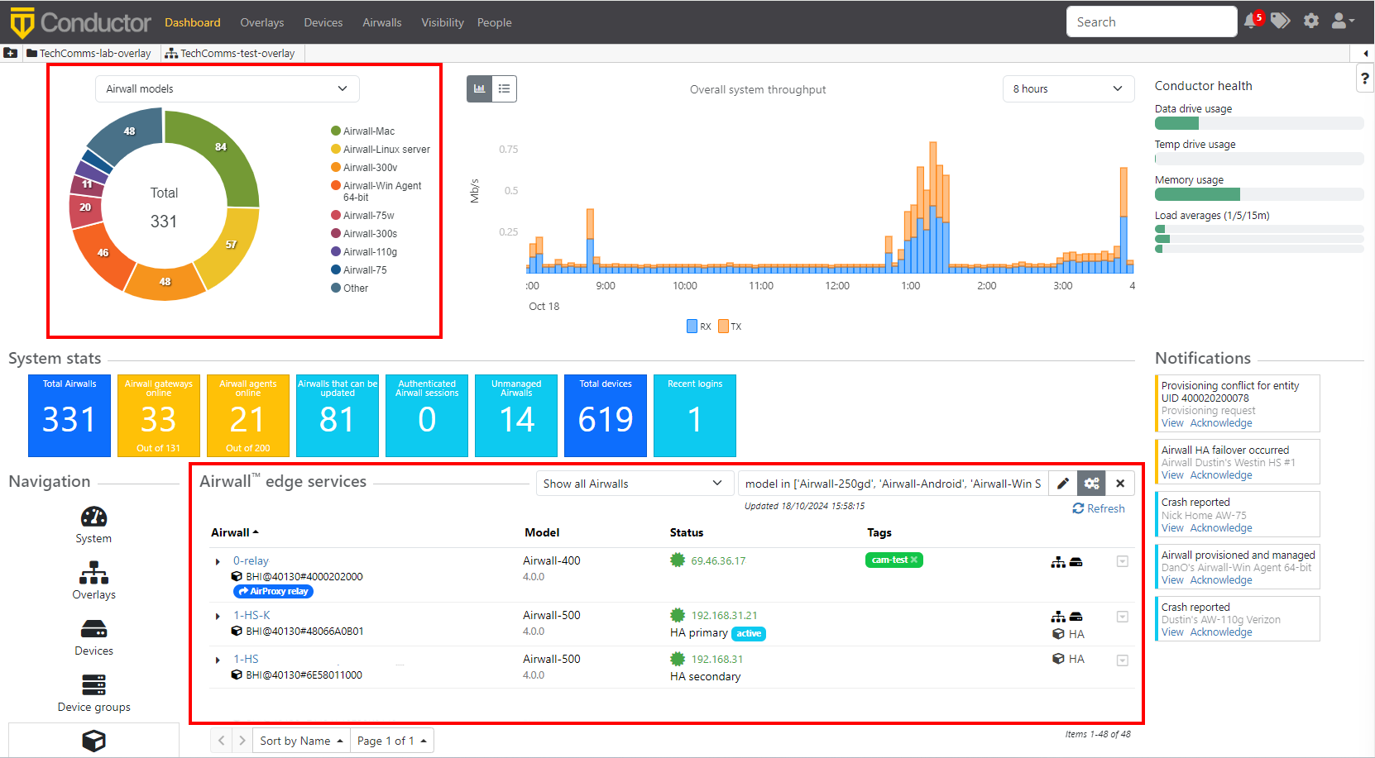This screenshot has width=1375, height=758.
Task: Expand the 1-HS row
Action: point(218,660)
